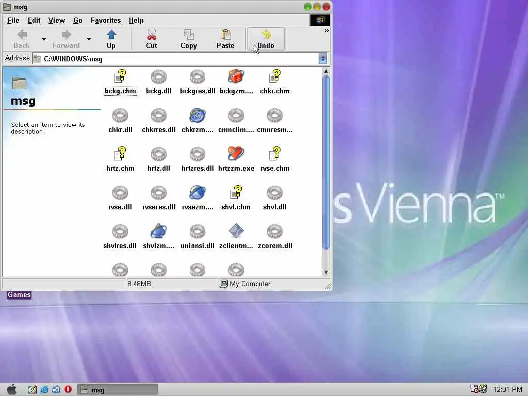Viewport: 528px width, 396px height.
Task: Select the rvse.chm help file
Action: [275, 160]
